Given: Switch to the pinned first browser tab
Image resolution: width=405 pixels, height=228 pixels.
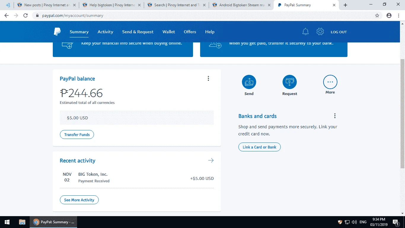Looking at the screenshot, I should click(8, 5).
